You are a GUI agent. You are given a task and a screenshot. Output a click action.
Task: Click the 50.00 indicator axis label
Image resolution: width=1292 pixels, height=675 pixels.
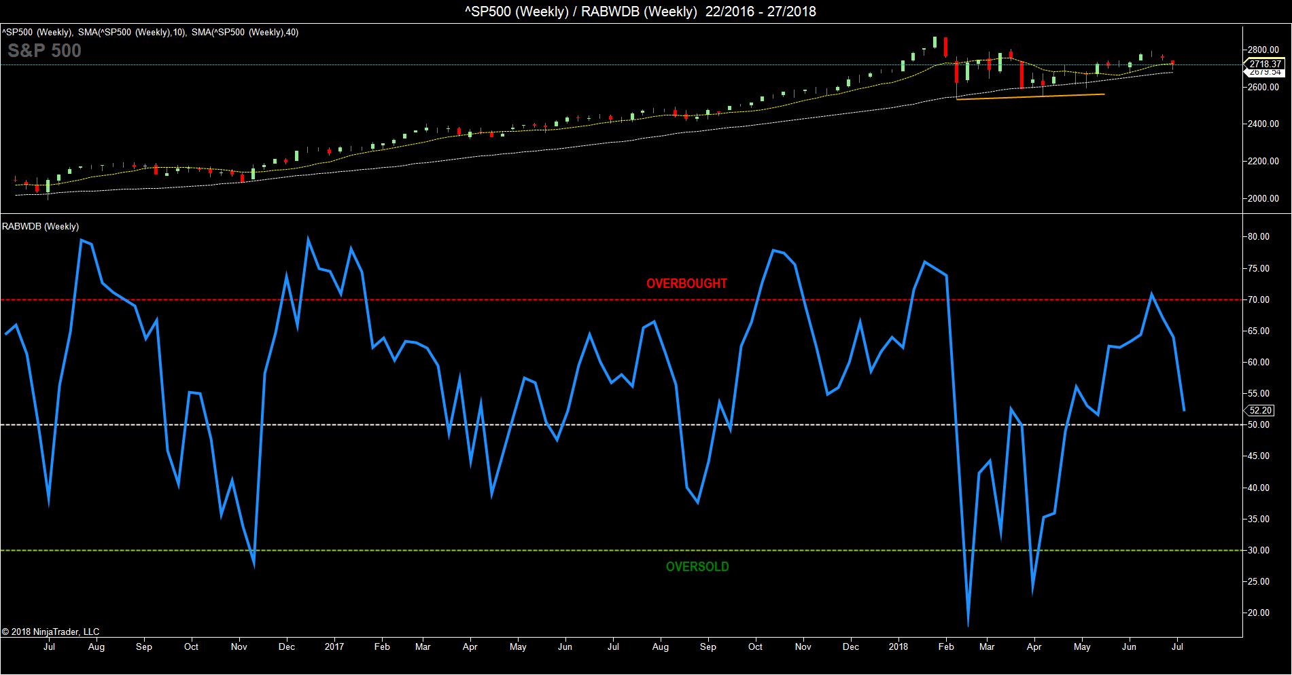point(1259,425)
